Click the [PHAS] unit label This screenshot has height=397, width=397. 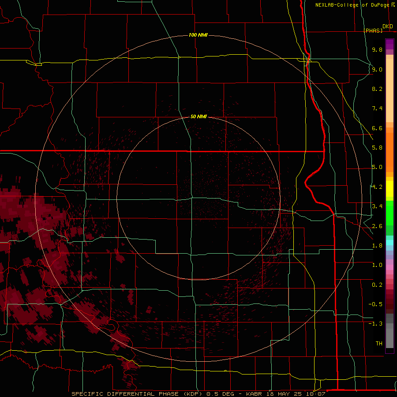(373, 30)
